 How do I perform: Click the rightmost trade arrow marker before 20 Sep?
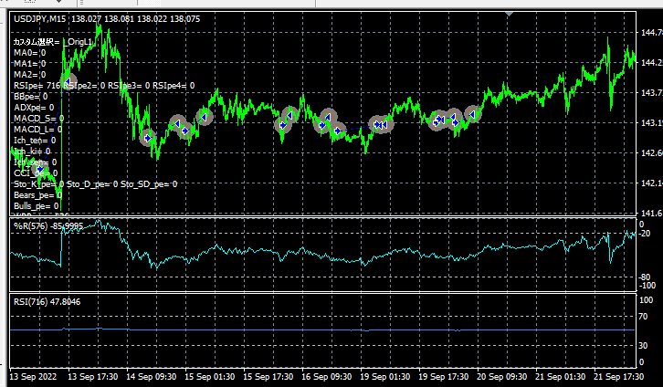point(473,114)
